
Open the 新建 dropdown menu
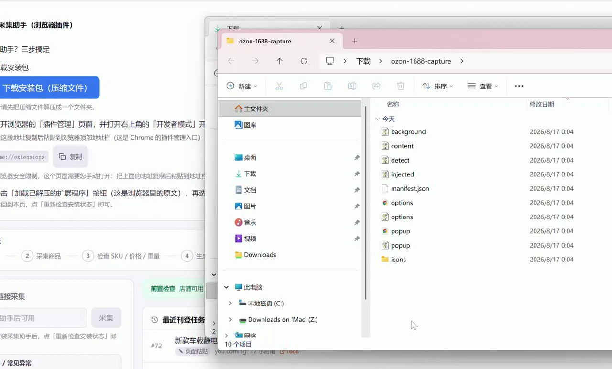pyautogui.click(x=242, y=86)
